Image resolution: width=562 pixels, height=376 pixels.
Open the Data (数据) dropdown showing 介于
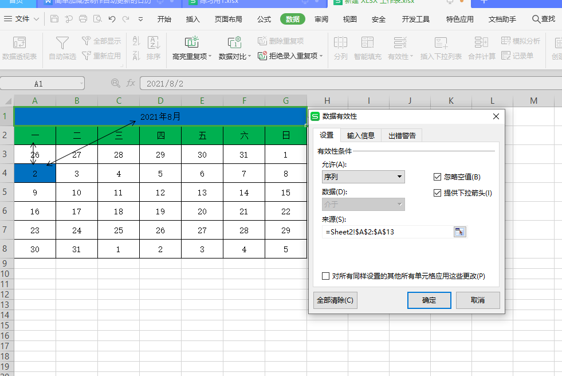(x=363, y=204)
